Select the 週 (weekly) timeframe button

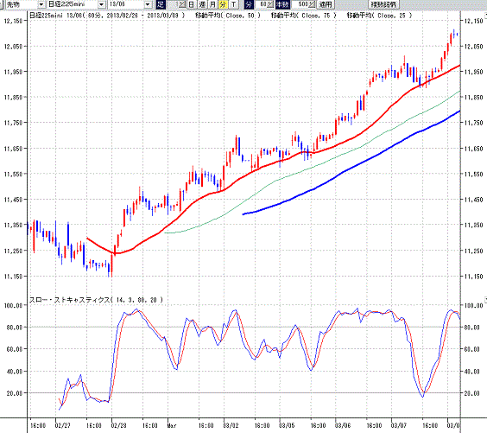click(x=202, y=4)
